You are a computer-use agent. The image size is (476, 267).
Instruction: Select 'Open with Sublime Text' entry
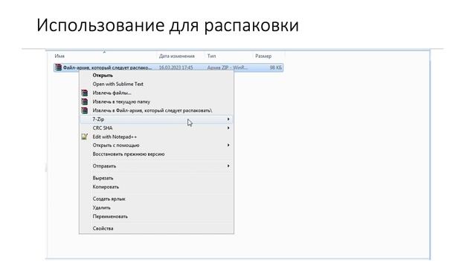118,84
